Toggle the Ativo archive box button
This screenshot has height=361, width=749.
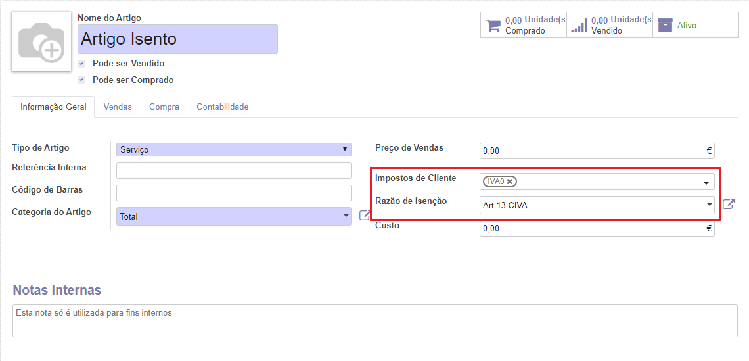695,25
